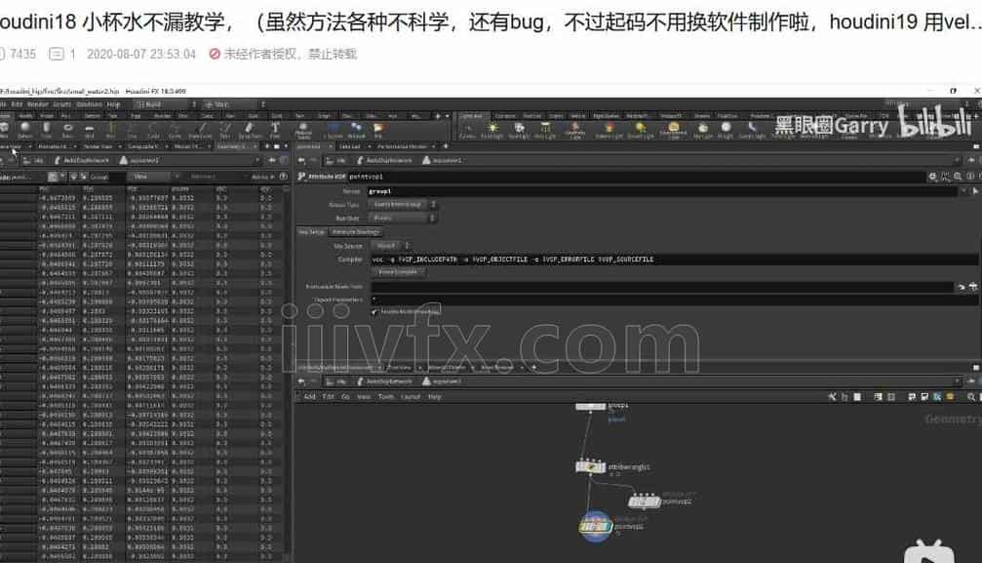Select the attribwrangle1 node in network
This screenshot has width=982, height=563.
pos(590,467)
